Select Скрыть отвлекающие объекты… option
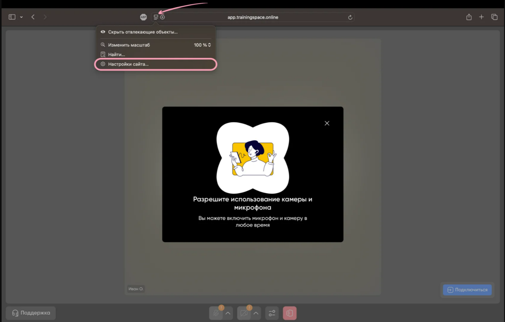The width and height of the screenshot is (505, 322). (143, 32)
